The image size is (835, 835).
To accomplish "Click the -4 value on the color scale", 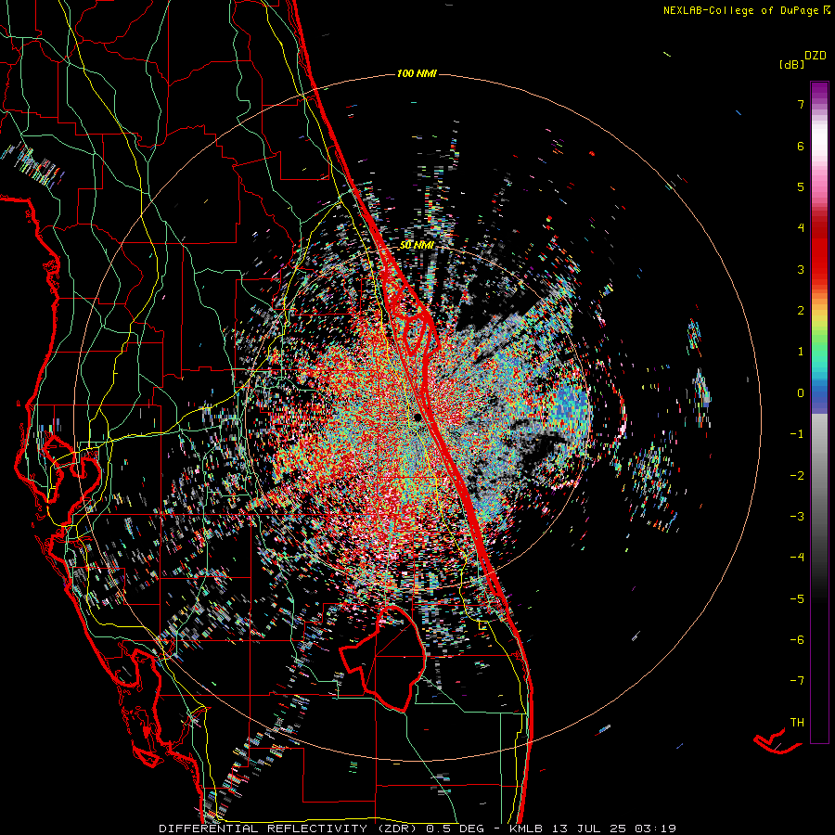I will (x=797, y=558).
